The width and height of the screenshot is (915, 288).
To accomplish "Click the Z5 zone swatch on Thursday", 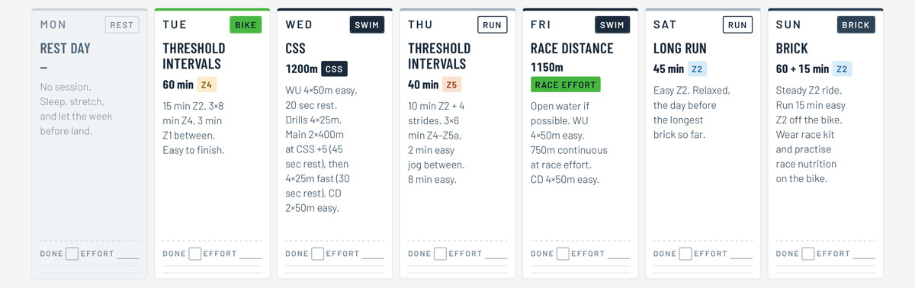I will 451,85.
